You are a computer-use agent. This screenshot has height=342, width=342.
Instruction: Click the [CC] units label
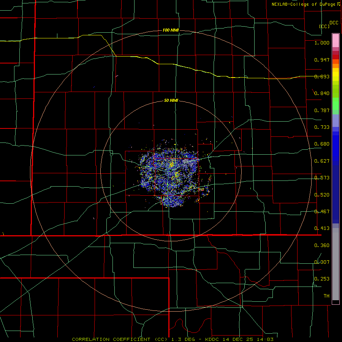click(325, 26)
